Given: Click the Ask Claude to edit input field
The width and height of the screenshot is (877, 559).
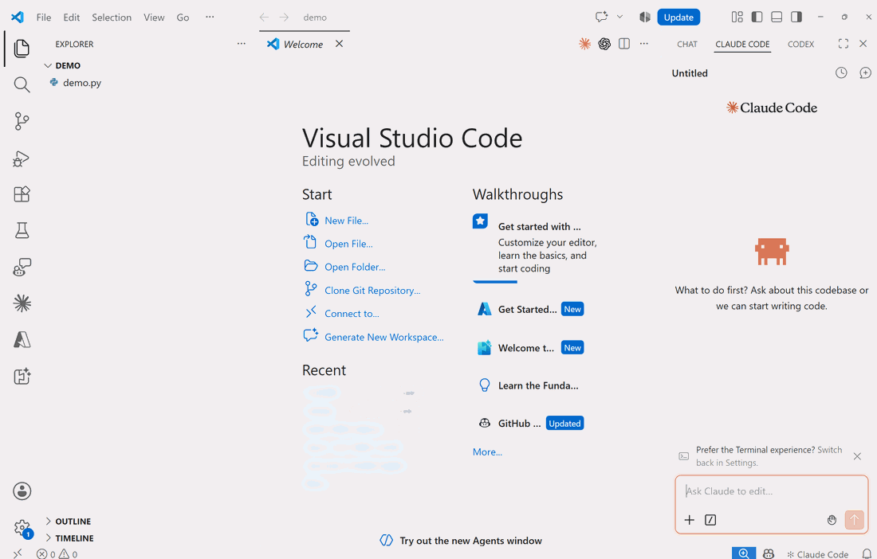Looking at the screenshot, I should pos(771,491).
